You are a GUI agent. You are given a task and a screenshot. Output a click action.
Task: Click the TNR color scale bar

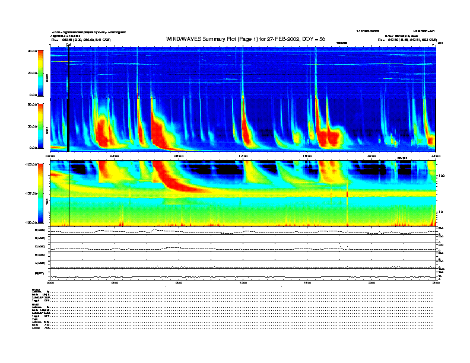40,193
